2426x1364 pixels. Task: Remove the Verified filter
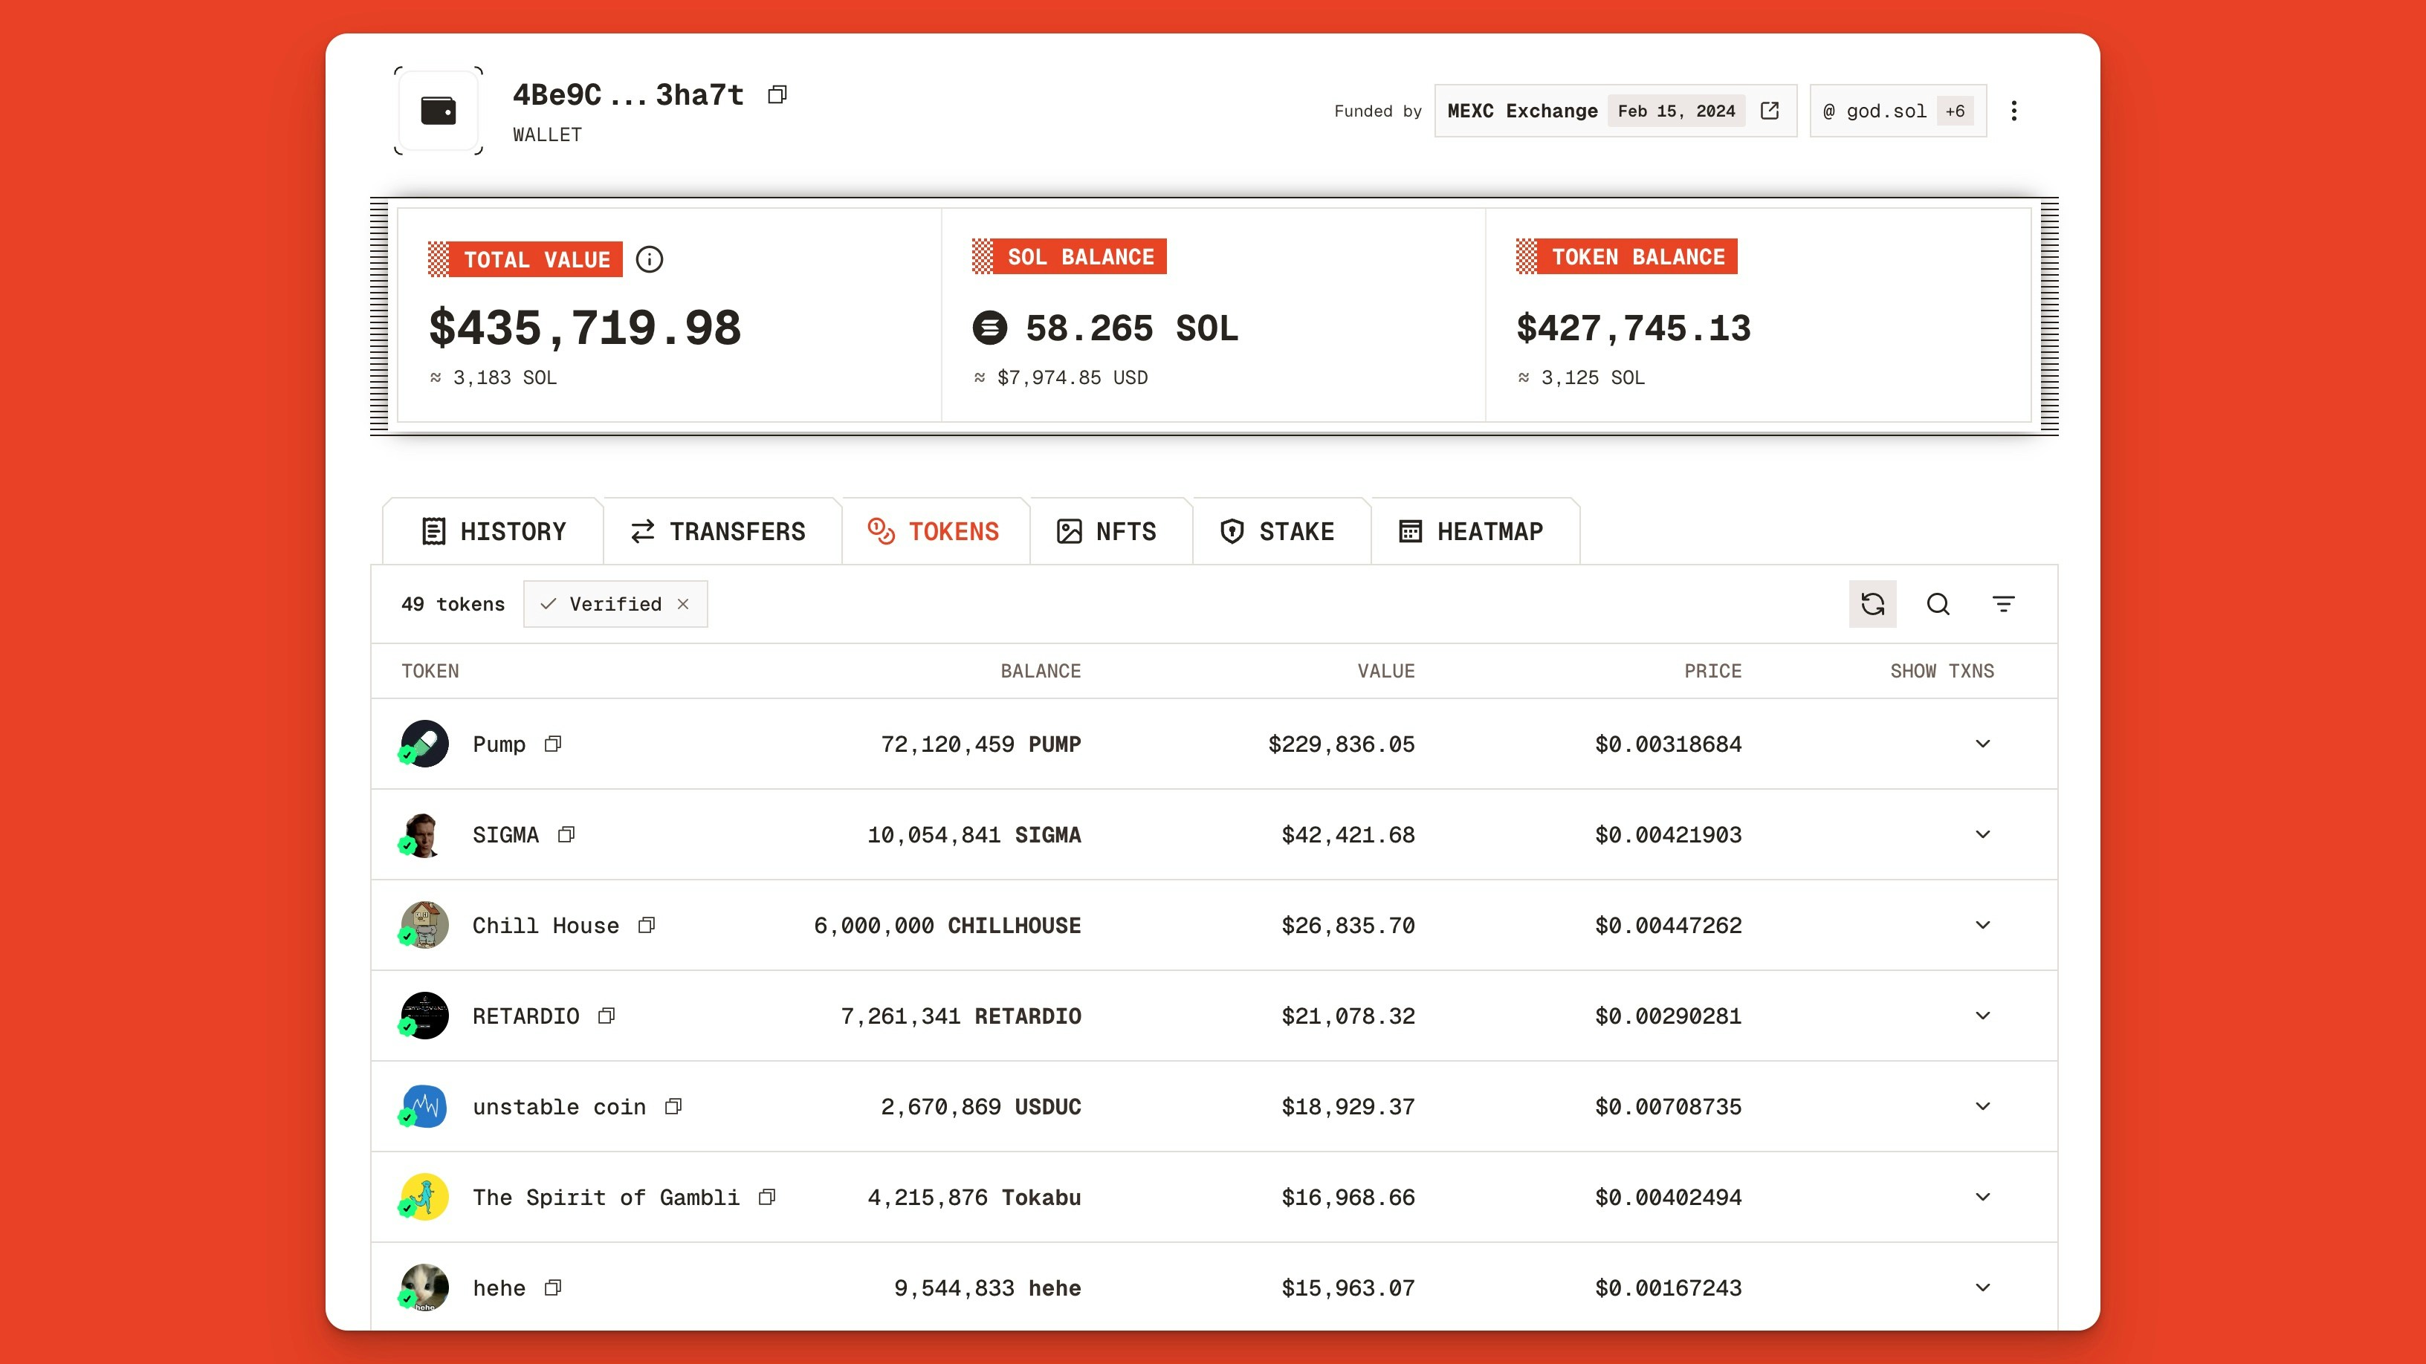[x=685, y=603]
